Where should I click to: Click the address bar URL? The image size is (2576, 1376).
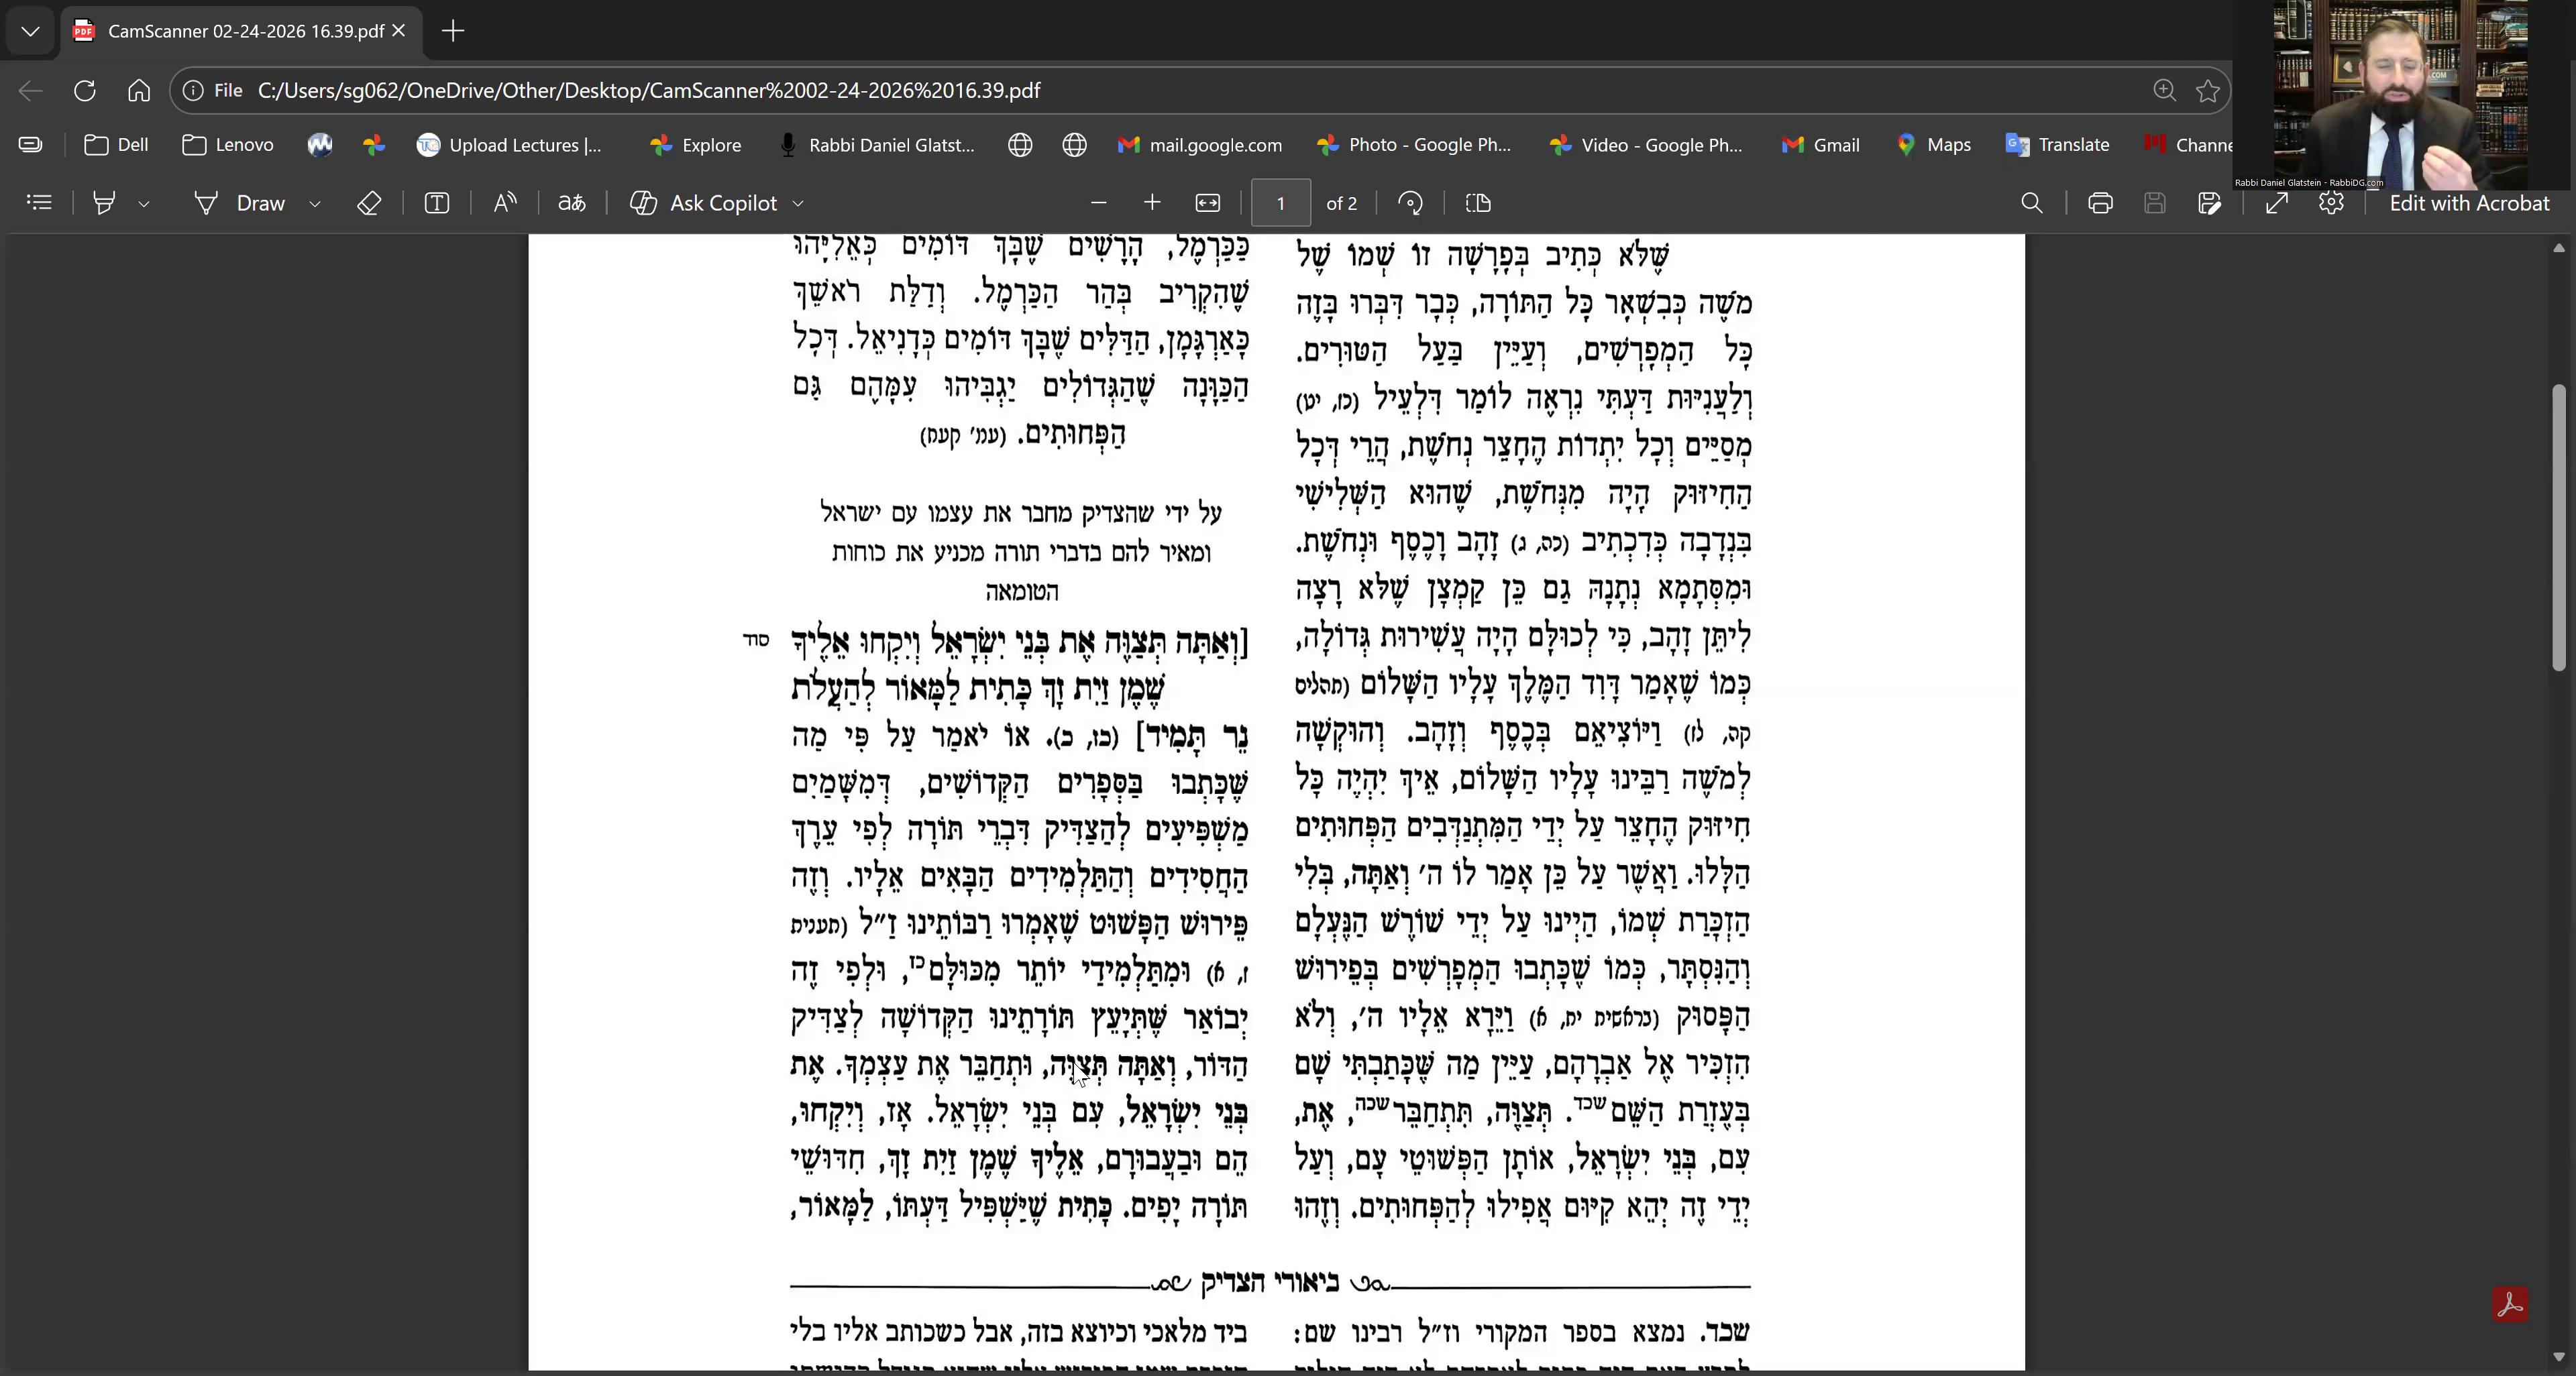coord(649,91)
